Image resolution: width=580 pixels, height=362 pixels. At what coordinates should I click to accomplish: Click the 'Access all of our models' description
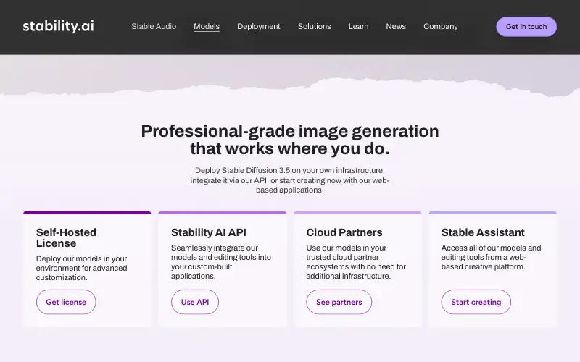[x=491, y=257]
